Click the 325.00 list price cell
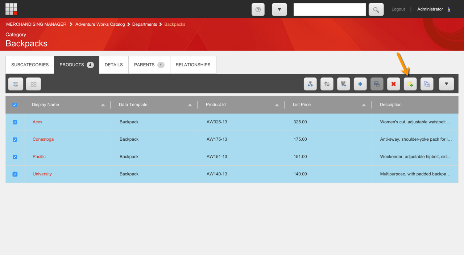464x255 pixels. (x=300, y=122)
